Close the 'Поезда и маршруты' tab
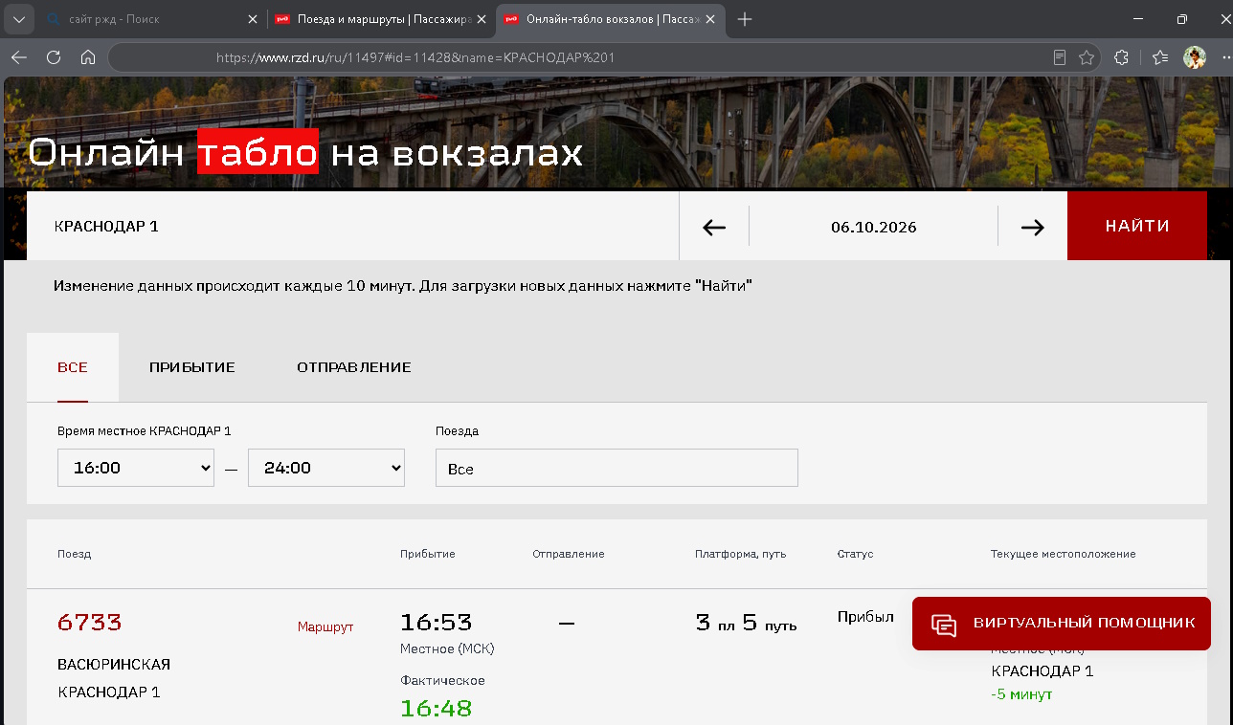The image size is (1233, 725). click(480, 19)
